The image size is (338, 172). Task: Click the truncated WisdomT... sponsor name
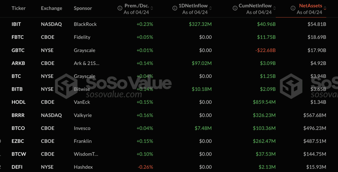86,154
